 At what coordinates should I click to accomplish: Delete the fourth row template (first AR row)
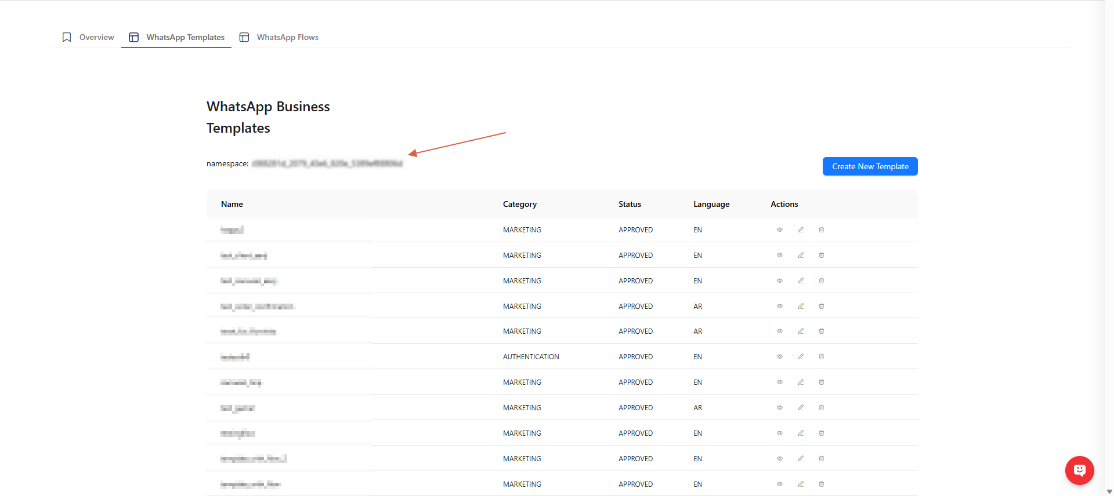(x=822, y=307)
